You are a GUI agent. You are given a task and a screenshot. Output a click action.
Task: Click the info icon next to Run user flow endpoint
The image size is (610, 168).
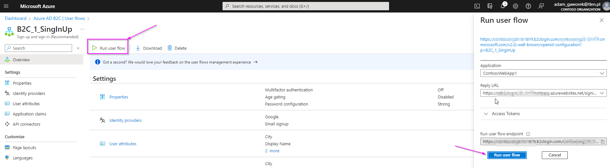(528, 134)
